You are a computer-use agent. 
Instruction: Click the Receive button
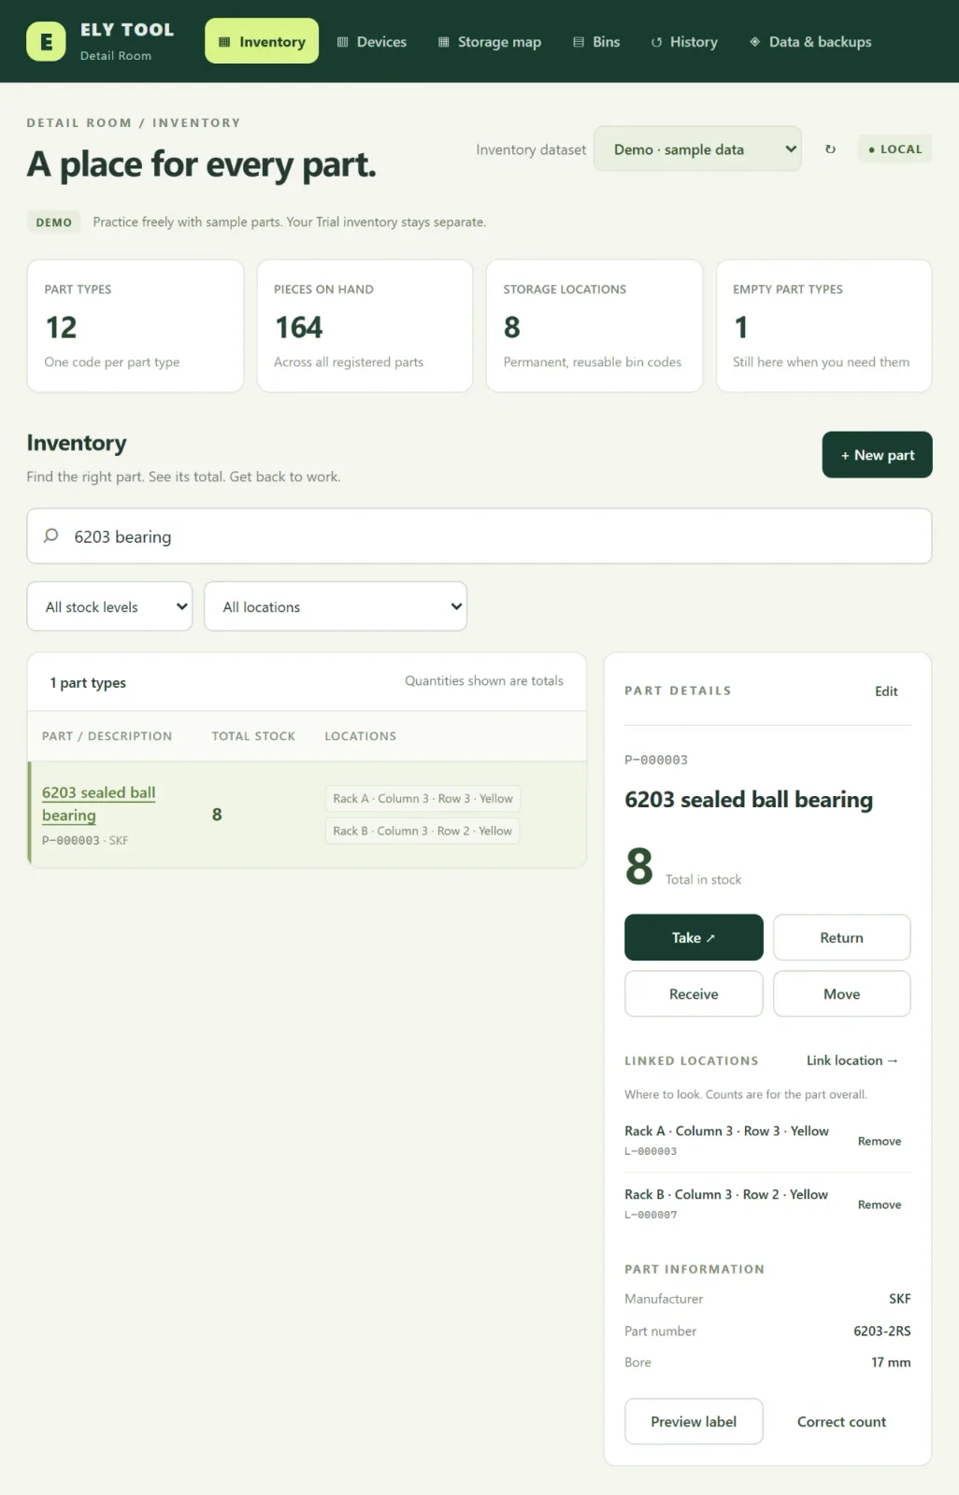(694, 993)
